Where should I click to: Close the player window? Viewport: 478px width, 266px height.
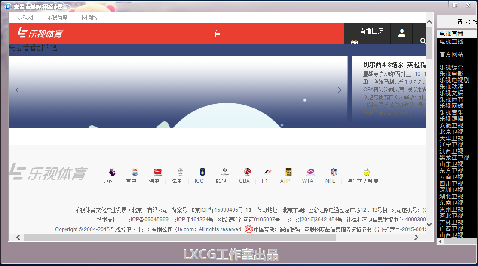click(x=469, y=5)
